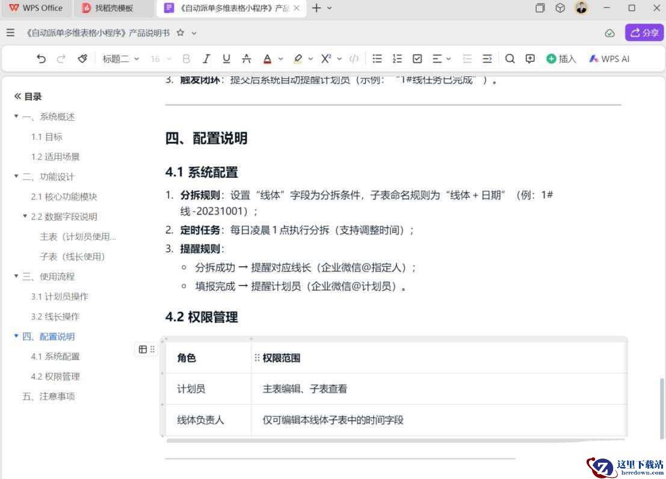Open the window layout icon

coord(540,8)
